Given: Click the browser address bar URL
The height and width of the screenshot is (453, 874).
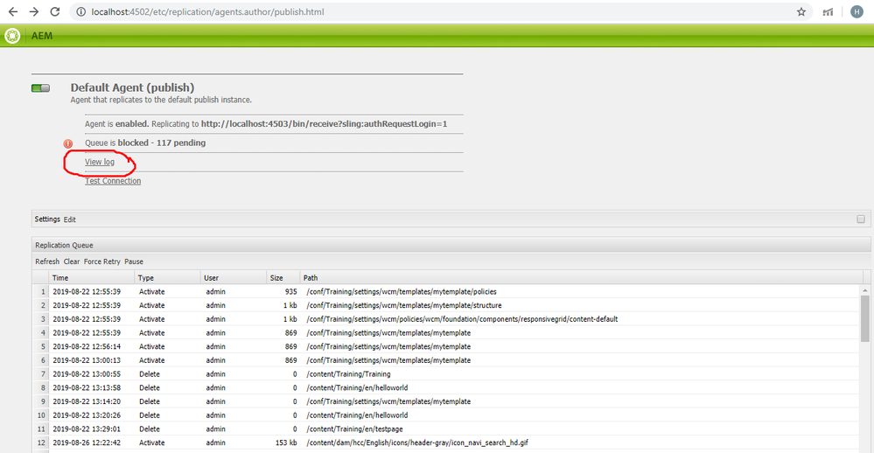Looking at the screenshot, I should (262, 12).
